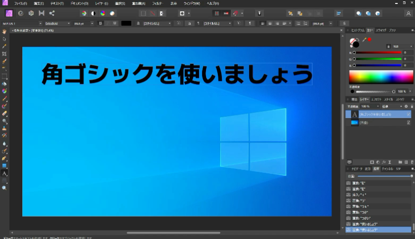Toggle Bold text formatting
This screenshot has width=415, height=239.
coord(100,23)
